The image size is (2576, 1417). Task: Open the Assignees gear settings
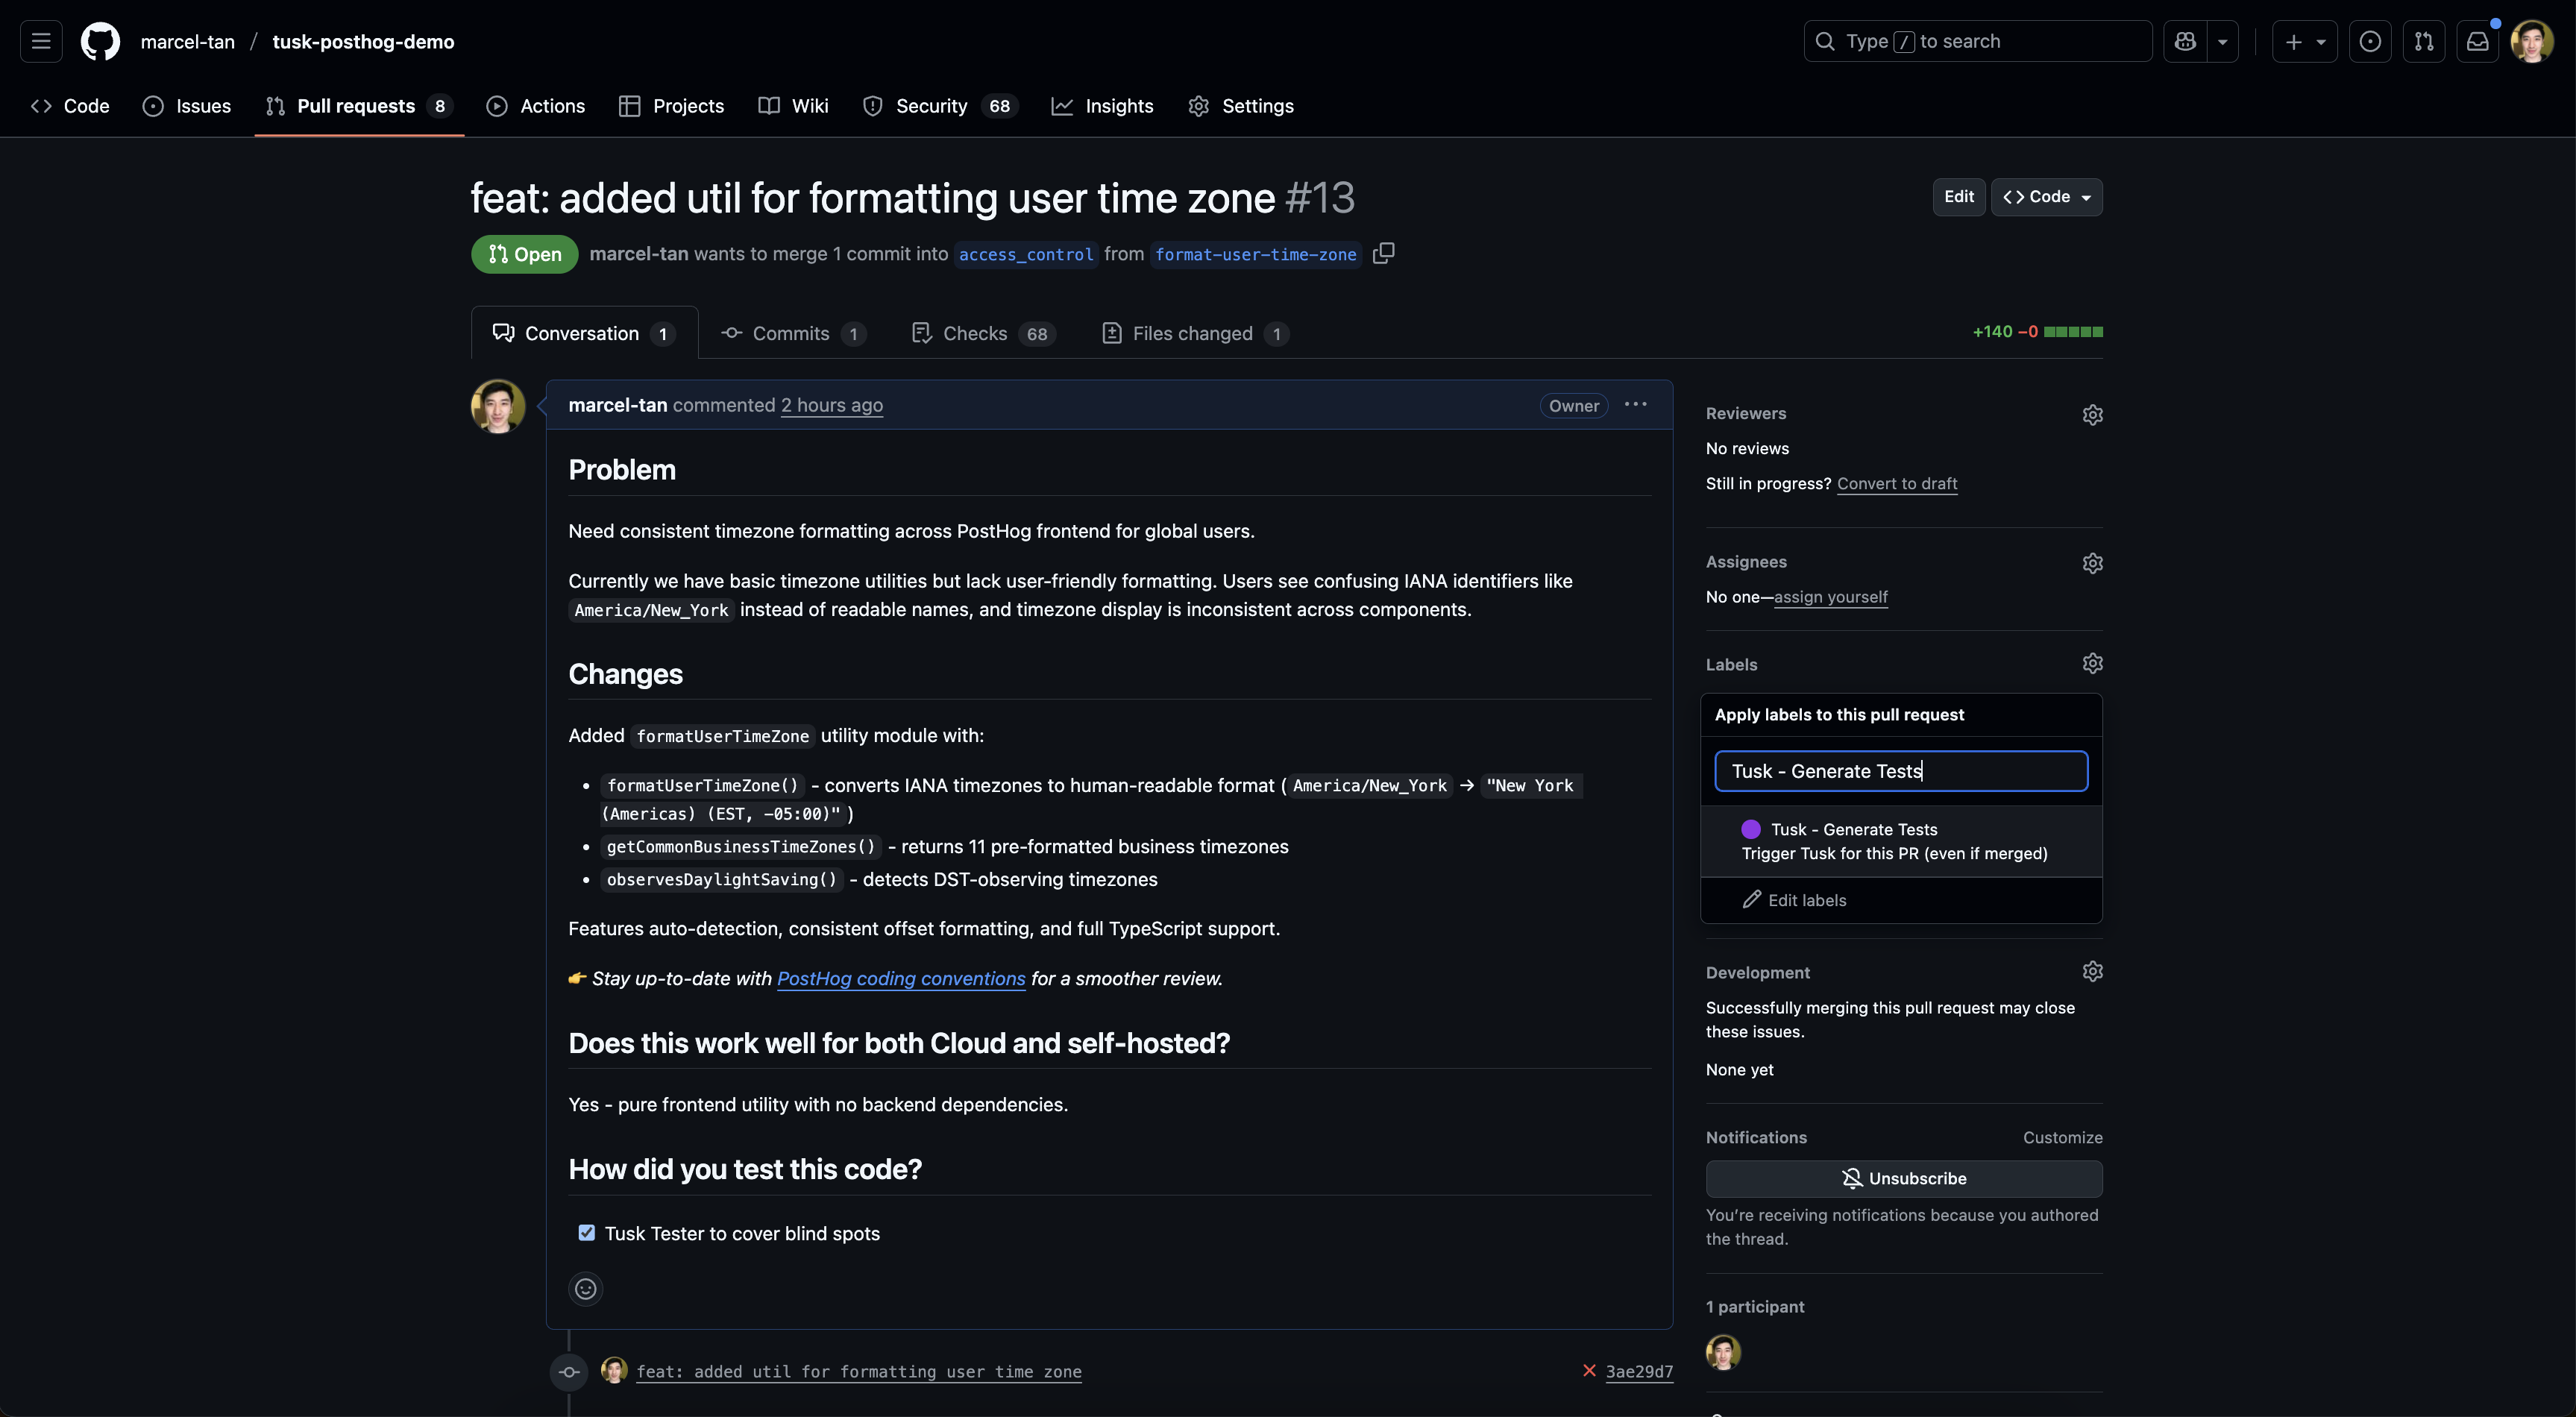pyautogui.click(x=2092, y=563)
